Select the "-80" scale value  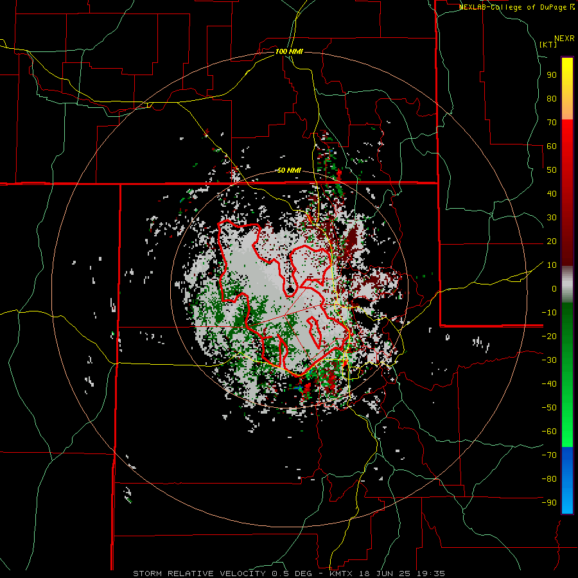click(x=549, y=479)
